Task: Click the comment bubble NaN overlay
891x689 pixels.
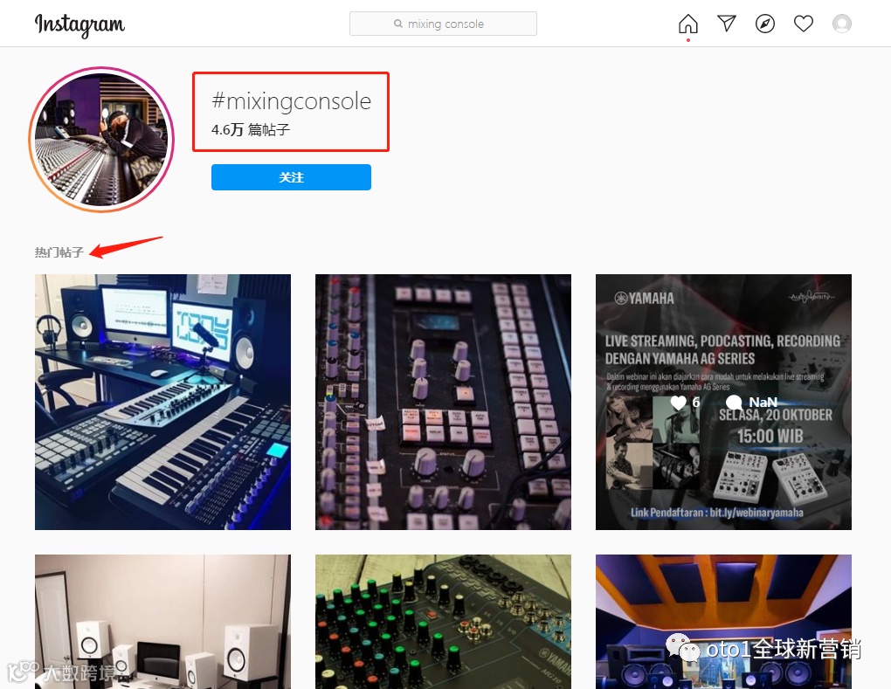Action: pyautogui.click(x=751, y=403)
